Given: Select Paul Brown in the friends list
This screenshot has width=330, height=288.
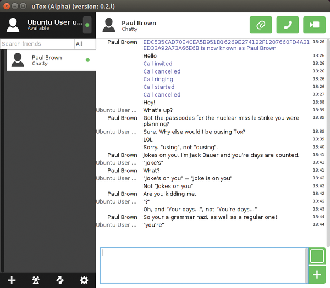Looking at the screenshot, I should coord(50,60).
